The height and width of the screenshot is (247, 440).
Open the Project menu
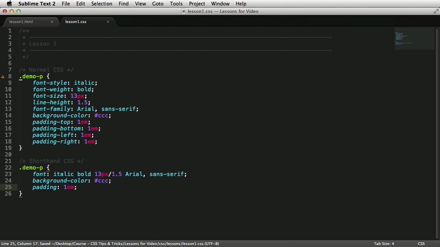197,4
